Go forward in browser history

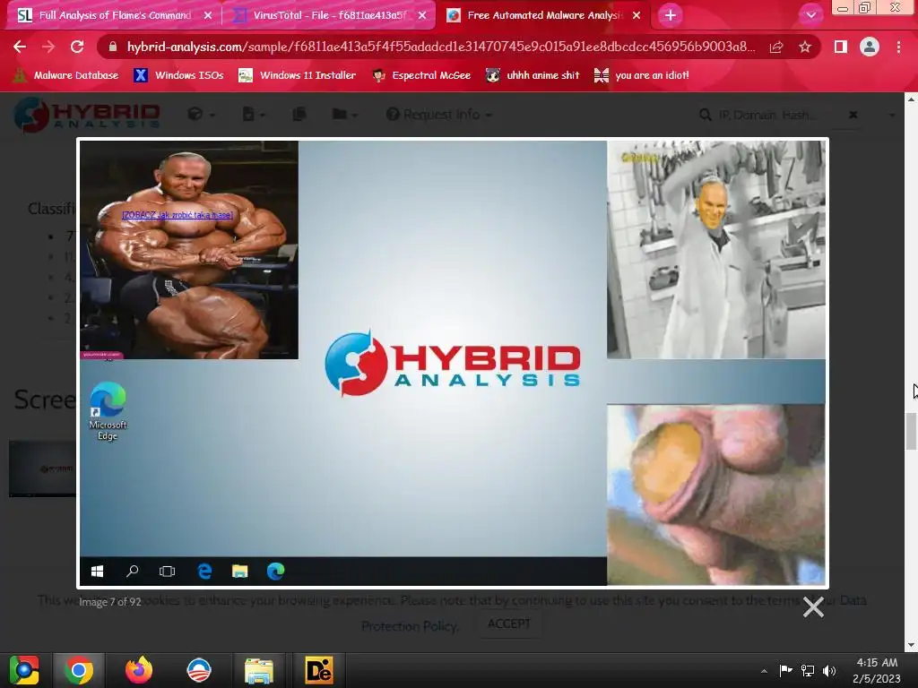click(48, 47)
